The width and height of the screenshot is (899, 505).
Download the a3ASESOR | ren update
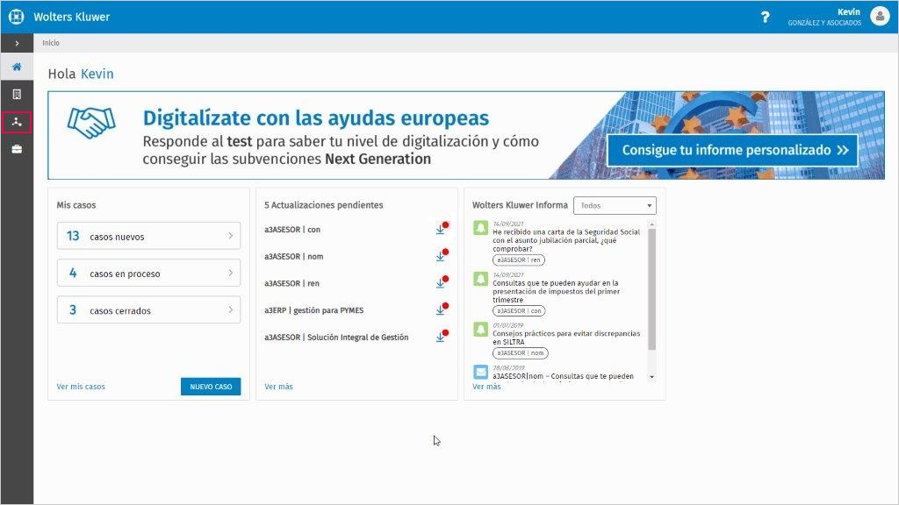[441, 283]
